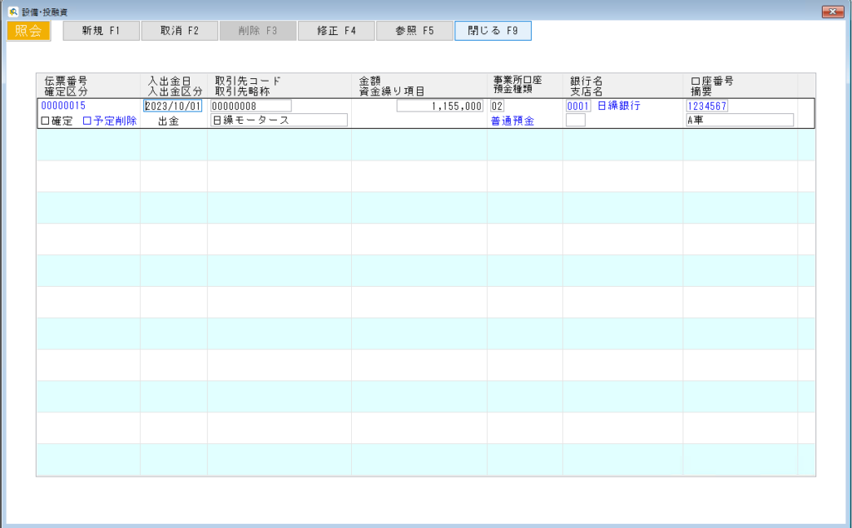852x528 pixels.
Task: Open the 参照 F5 lookup
Action: (414, 31)
